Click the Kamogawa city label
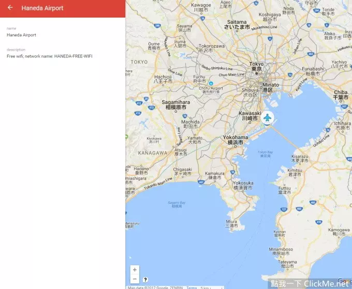This screenshot has width=352, height=289. (x=339, y=232)
